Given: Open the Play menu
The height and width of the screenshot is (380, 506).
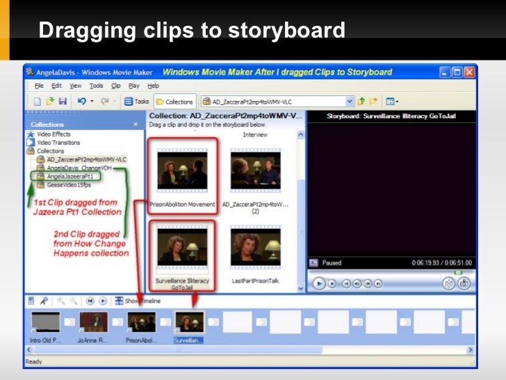Looking at the screenshot, I should (134, 86).
